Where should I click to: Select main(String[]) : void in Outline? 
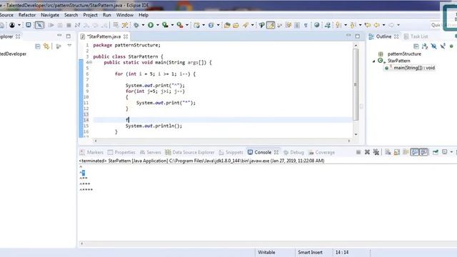[x=414, y=68]
